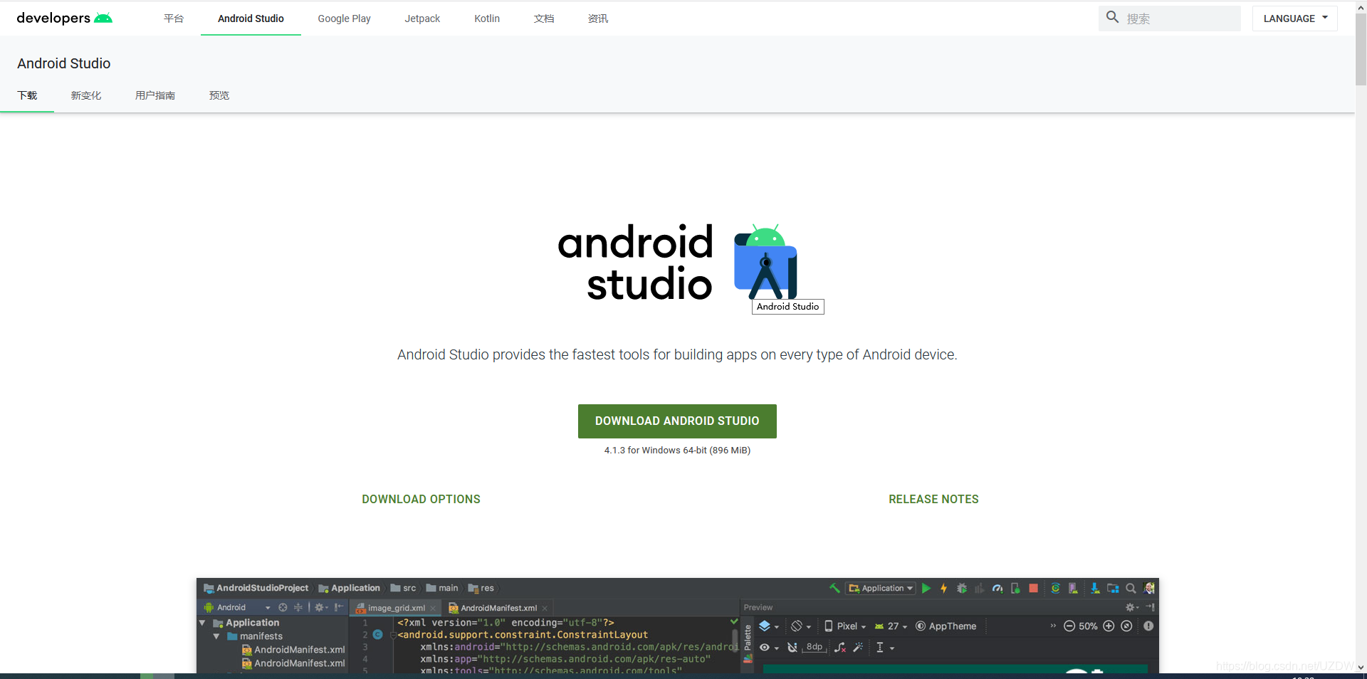Click the lightning Apply Changes icon

coord(944,588)
